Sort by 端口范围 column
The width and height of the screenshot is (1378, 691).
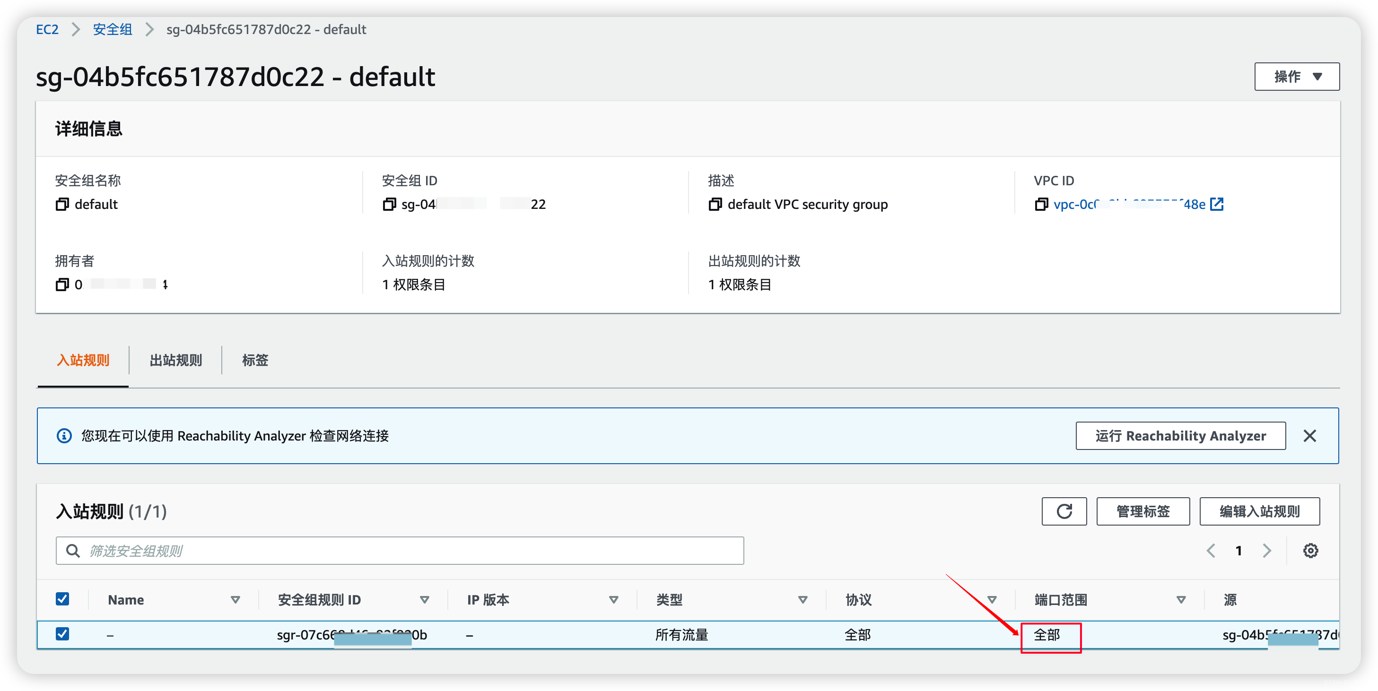tap(1181, 599)
